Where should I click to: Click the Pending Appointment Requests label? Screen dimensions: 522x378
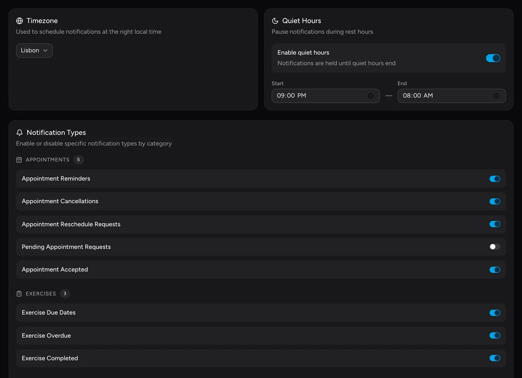click(x=66, y=247)
